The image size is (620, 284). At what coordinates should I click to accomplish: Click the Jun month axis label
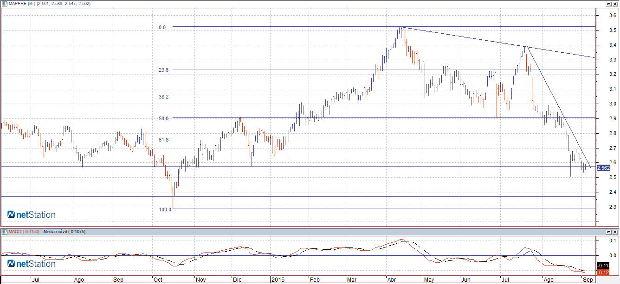[466, 280]
